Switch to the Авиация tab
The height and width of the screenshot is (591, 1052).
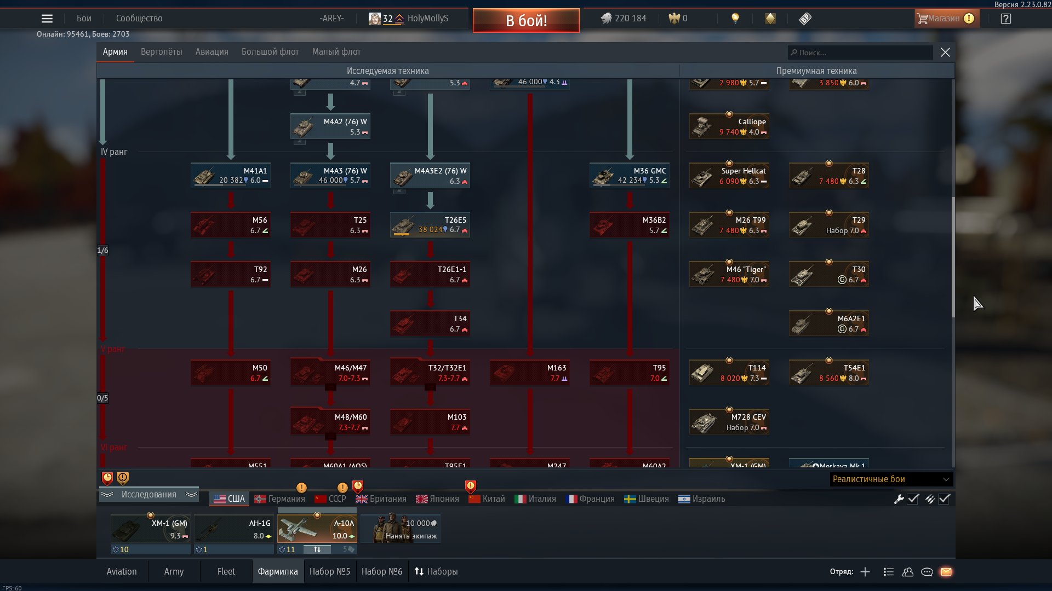[x=211, y=52]
